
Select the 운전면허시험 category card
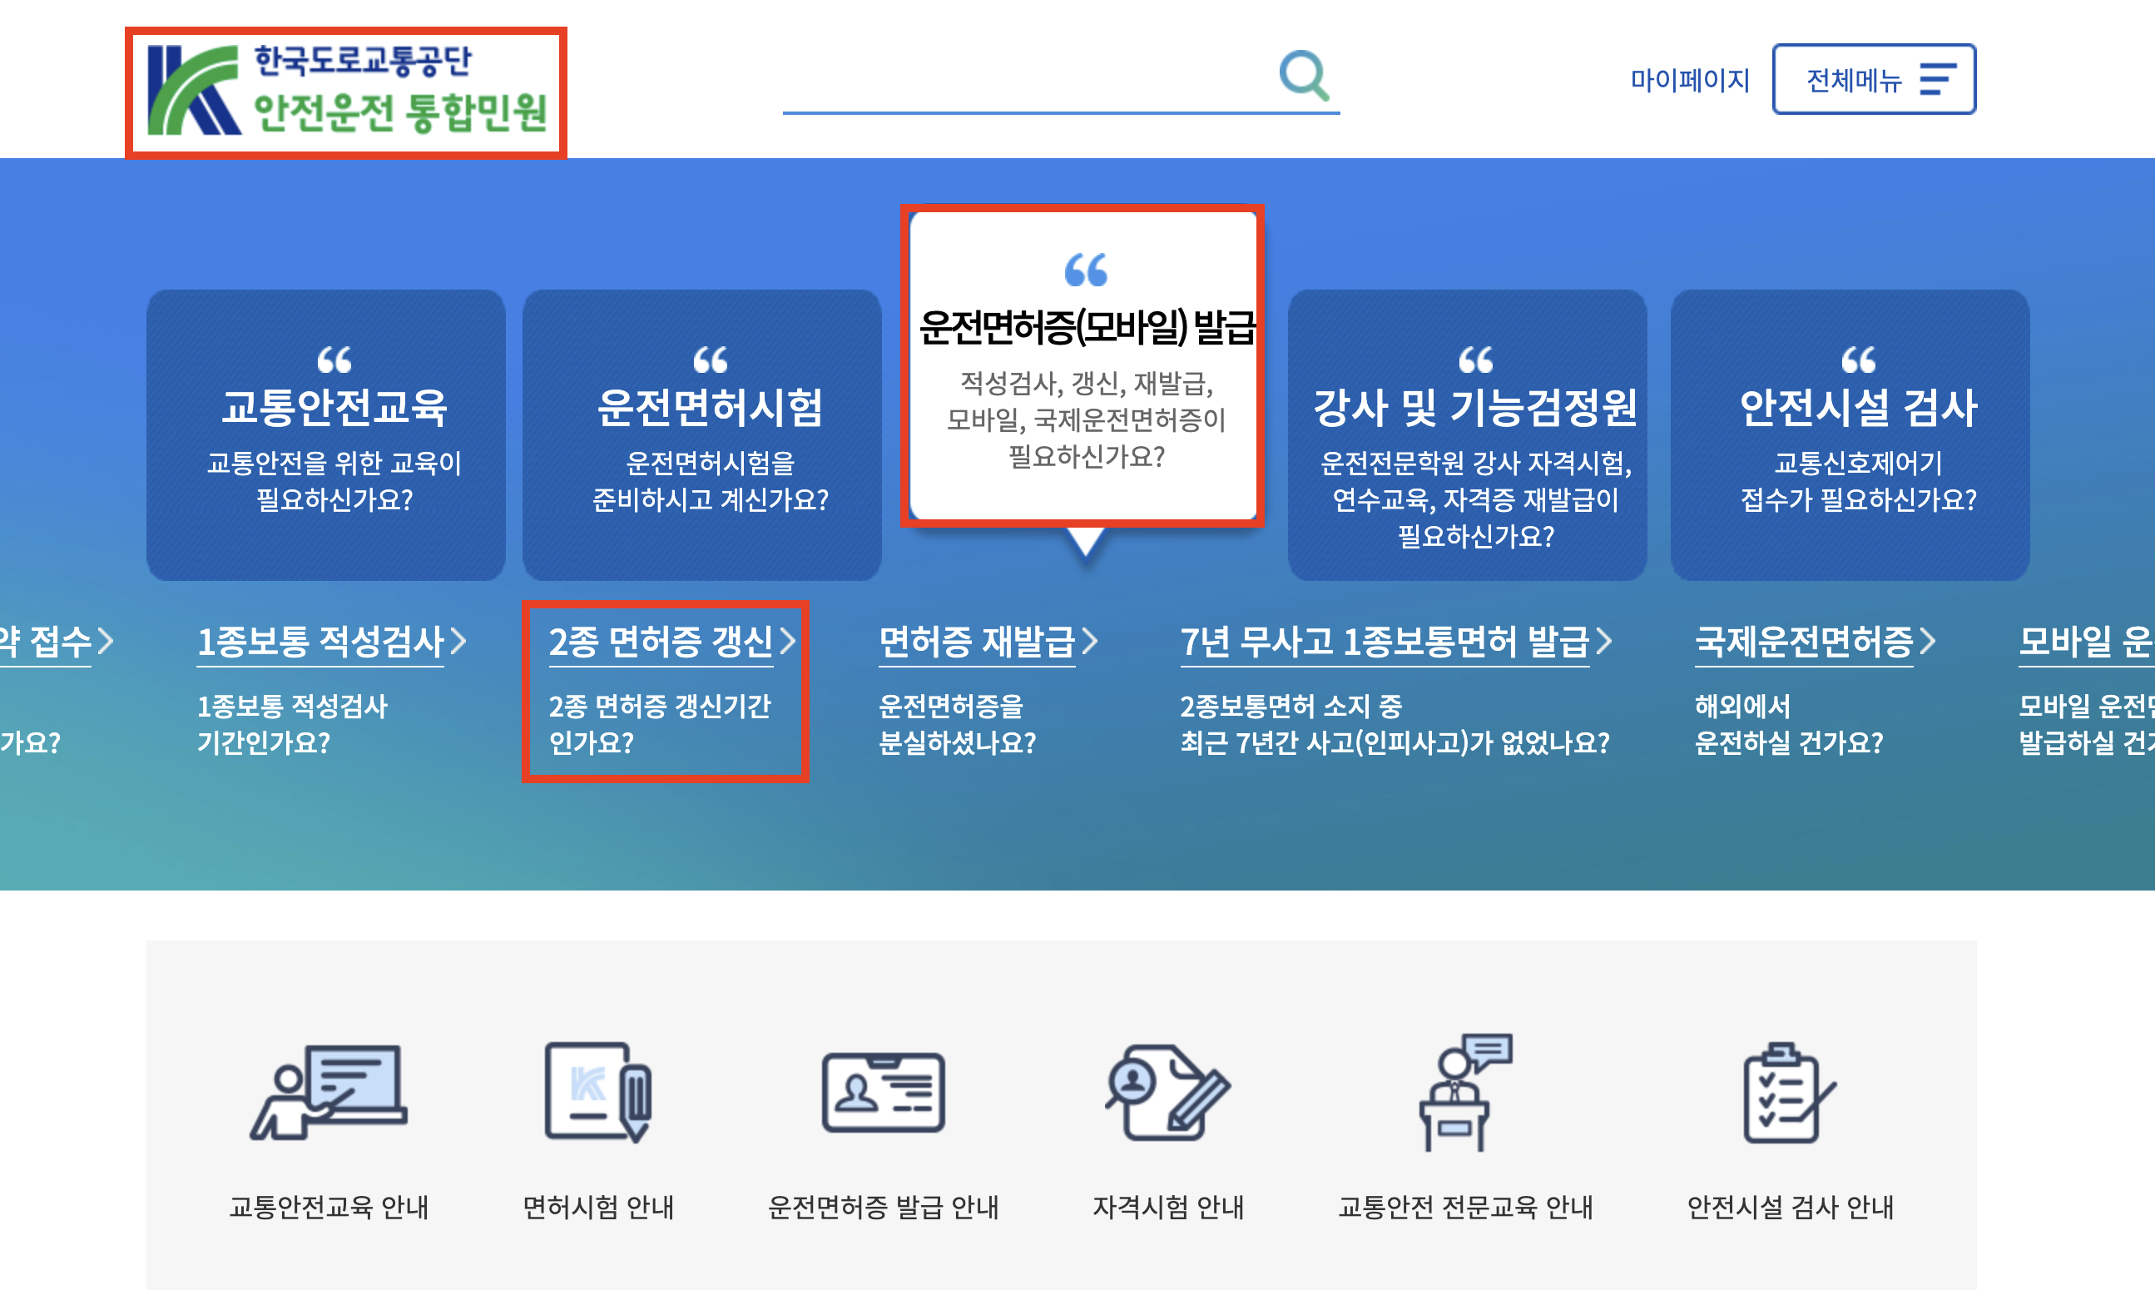click(702, 434)
